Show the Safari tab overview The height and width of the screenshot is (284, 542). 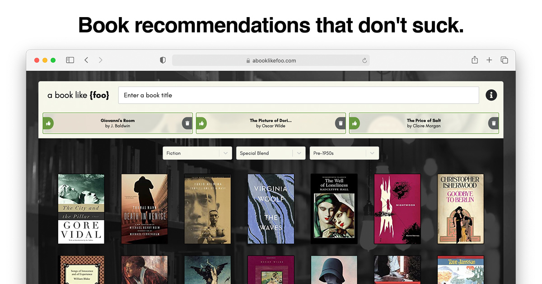[x=505, y=60]
